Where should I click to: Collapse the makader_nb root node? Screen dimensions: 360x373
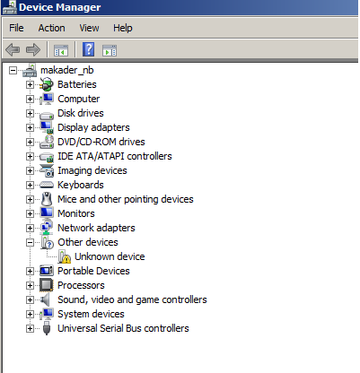[x=13, y=71]
